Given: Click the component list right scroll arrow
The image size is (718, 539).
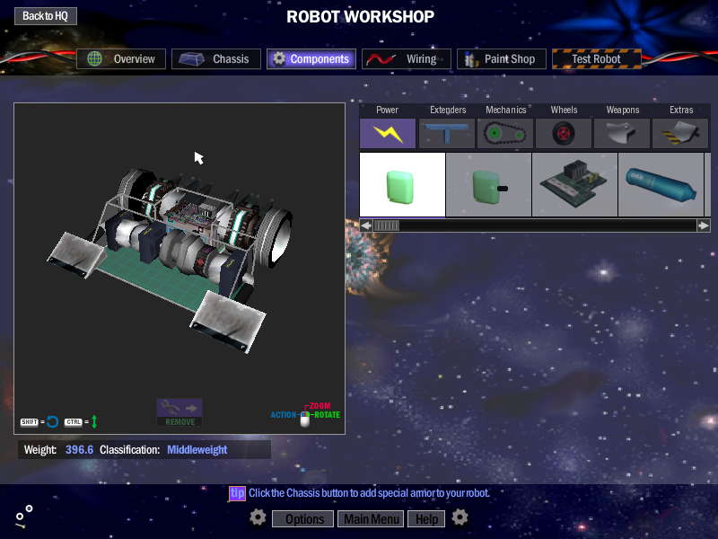Looking at the screenshot, I should click(704, 225).
